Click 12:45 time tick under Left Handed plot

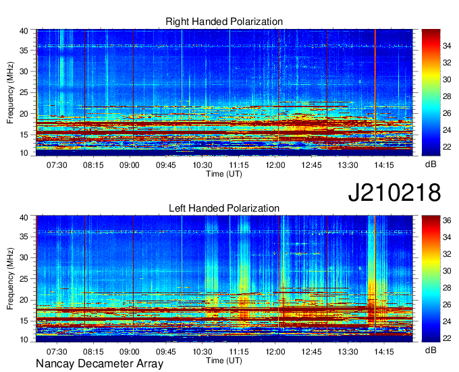311,352
